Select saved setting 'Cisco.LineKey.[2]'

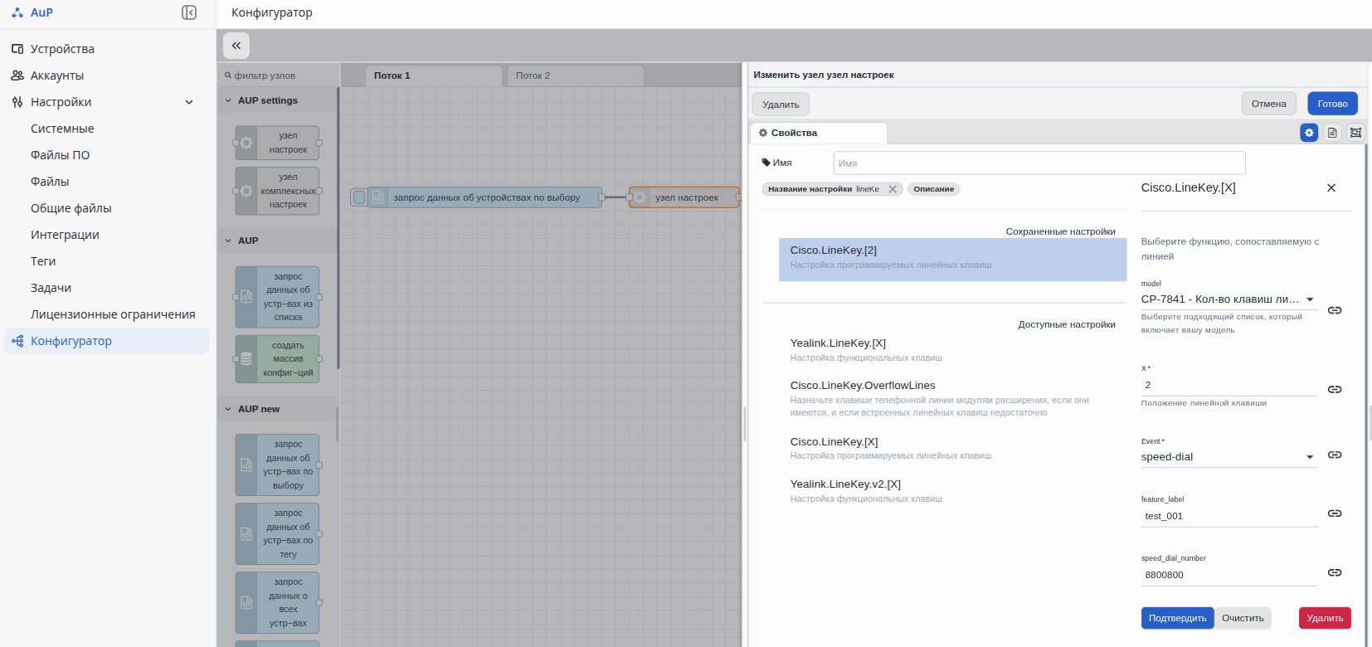point(952,260)
